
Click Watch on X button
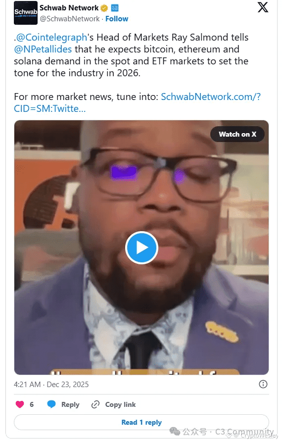pyautogui.click(x=237, y=134)
